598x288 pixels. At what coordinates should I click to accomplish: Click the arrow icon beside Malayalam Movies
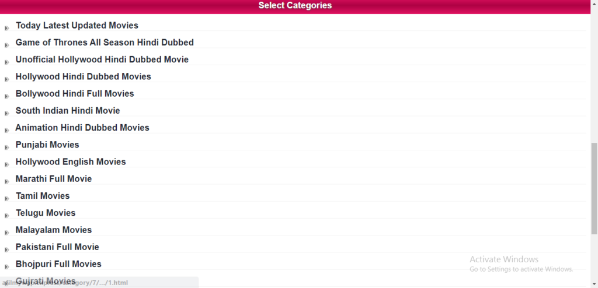click(6, 233)
